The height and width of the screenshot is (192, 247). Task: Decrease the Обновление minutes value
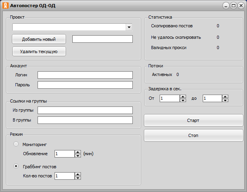click(x=78, y=156)
